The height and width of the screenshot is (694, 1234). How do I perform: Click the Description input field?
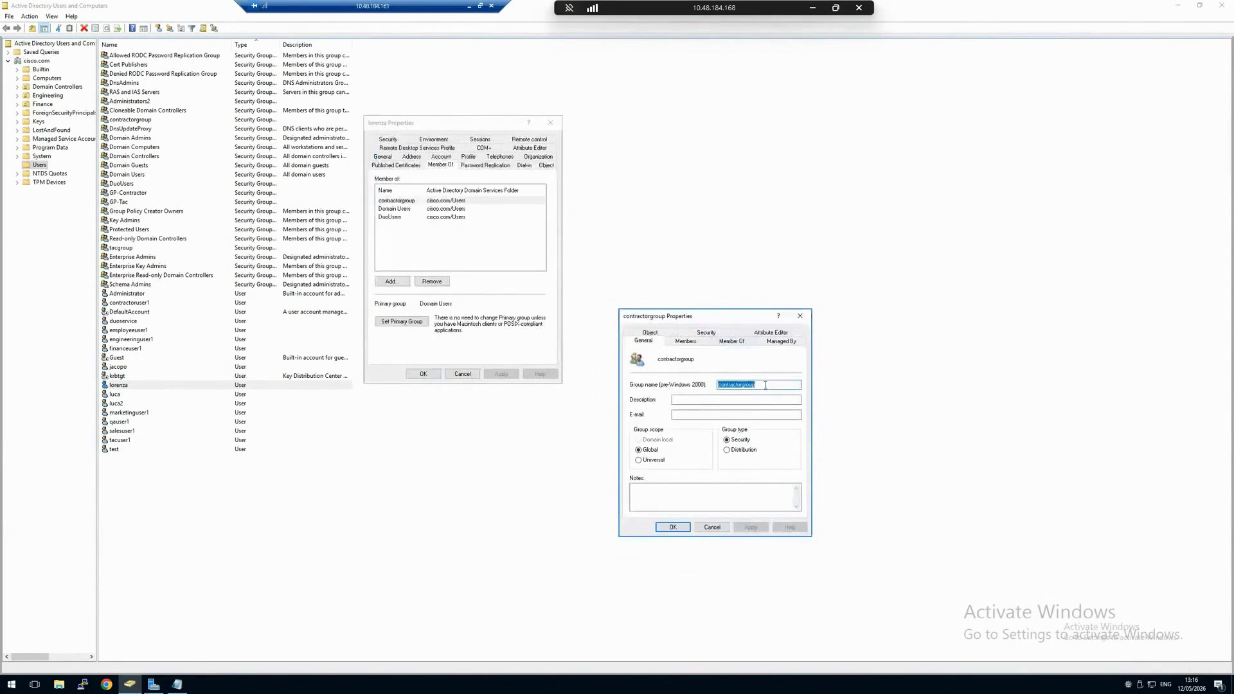point(736,400)
